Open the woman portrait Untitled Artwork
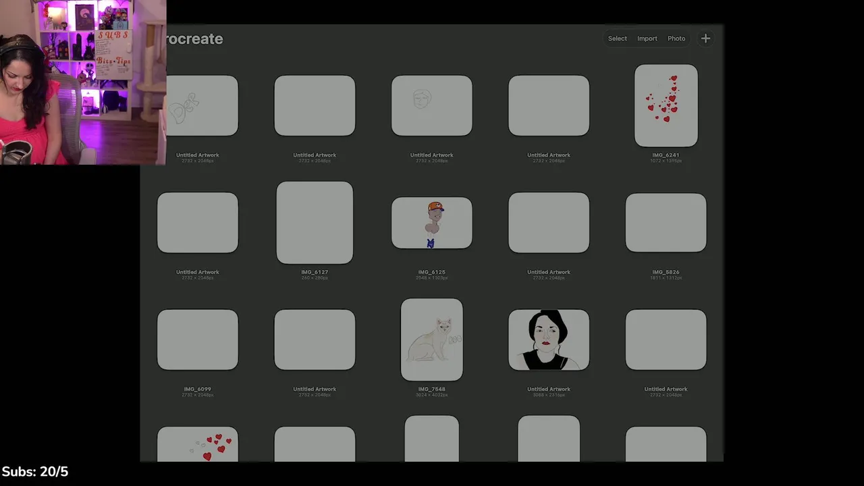This screenshot has height=486, width=864. 549,340
